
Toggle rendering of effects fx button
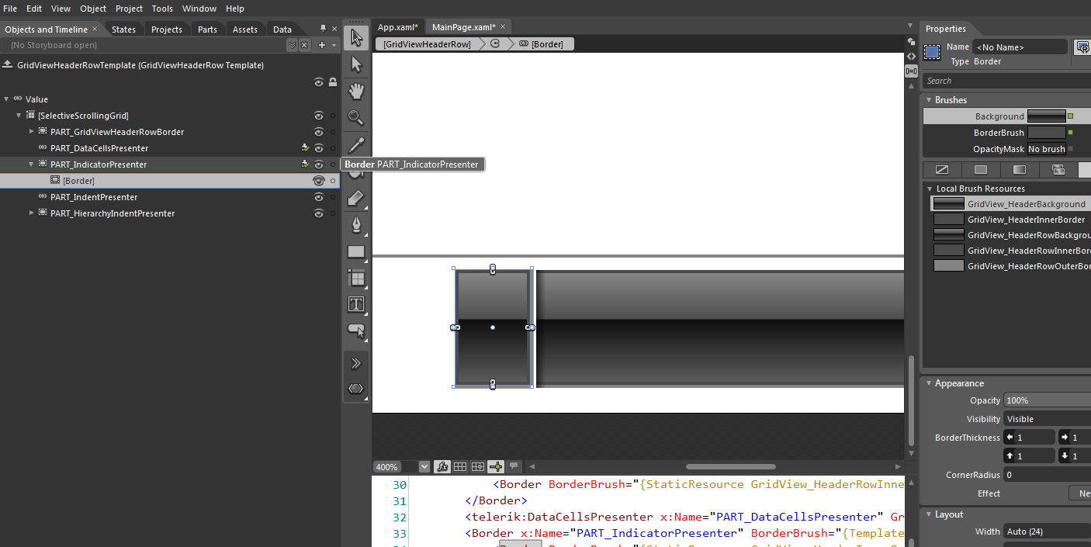[442, 466]
